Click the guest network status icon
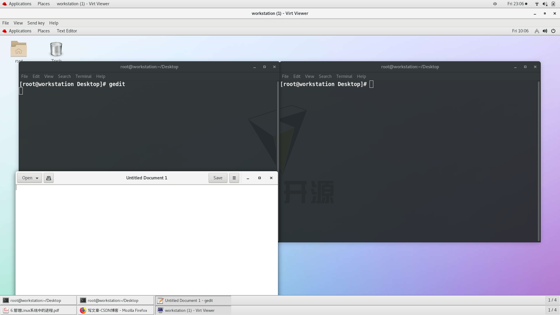This screenshot has height=315, width=560. click(537, 31)
